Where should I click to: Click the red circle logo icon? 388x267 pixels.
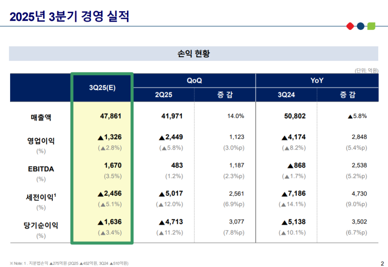[x=351, y=26]
